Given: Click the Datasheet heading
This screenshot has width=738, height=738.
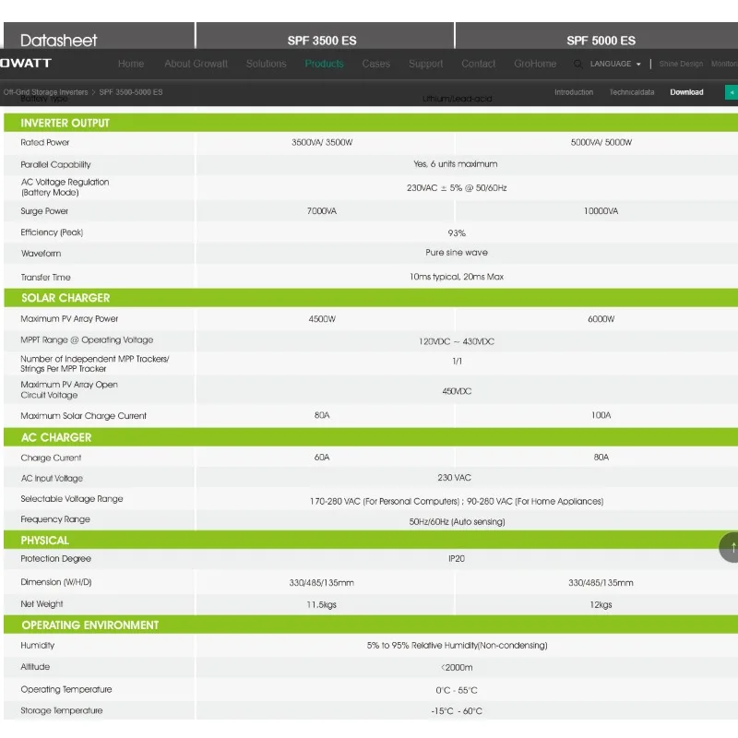Looking at the screenshot, I should [x=58, y=41].
